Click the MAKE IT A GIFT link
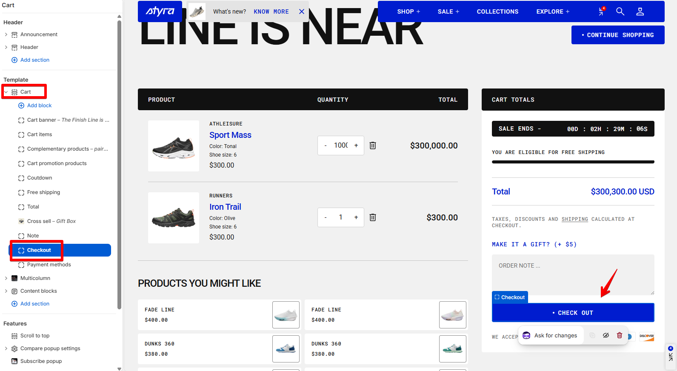 [534, 244]
